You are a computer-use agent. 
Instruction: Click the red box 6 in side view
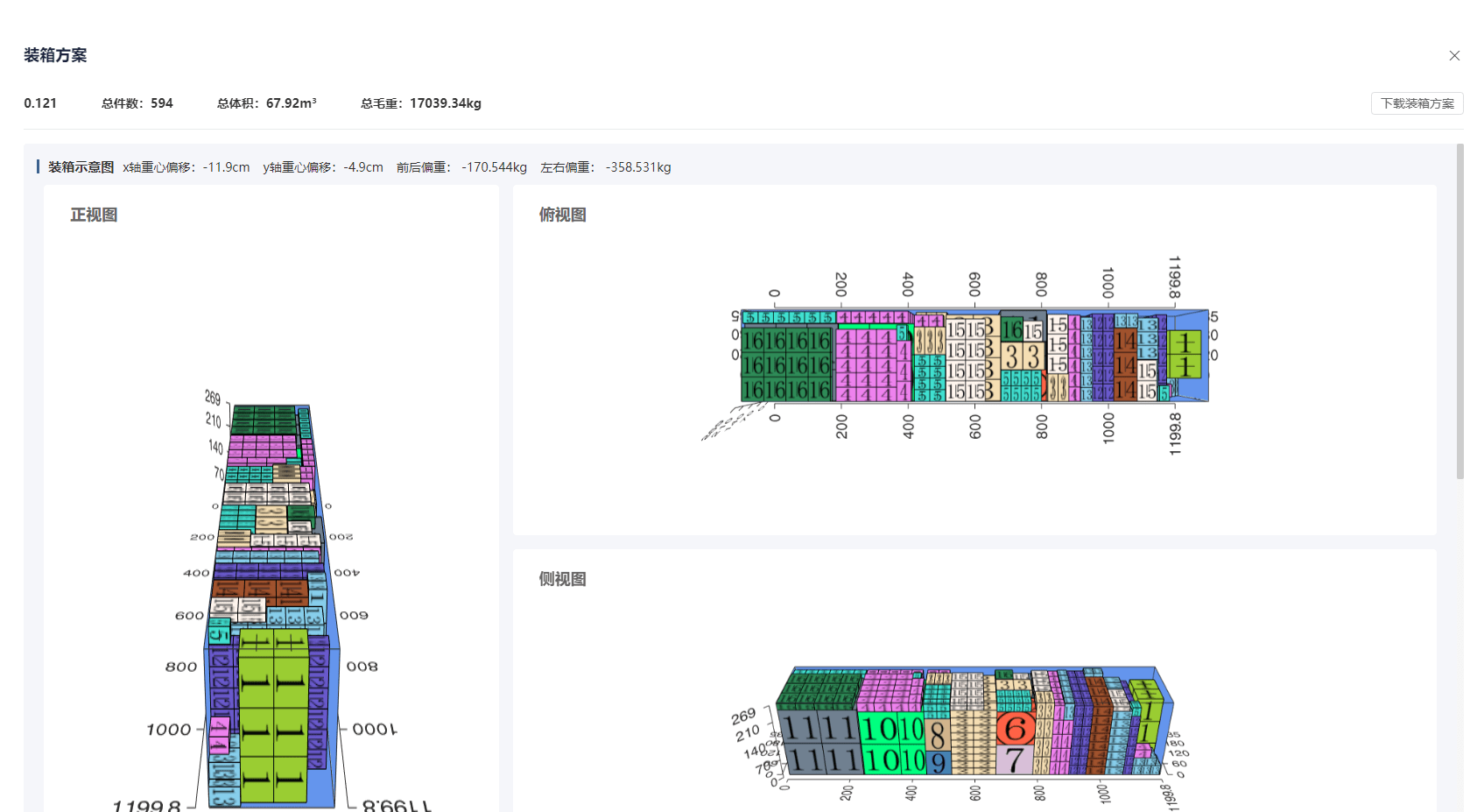pyautogui.click(x=1016, y=728)
